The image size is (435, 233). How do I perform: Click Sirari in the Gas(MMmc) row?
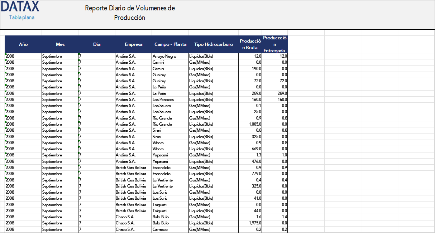(x=157, y=130)
